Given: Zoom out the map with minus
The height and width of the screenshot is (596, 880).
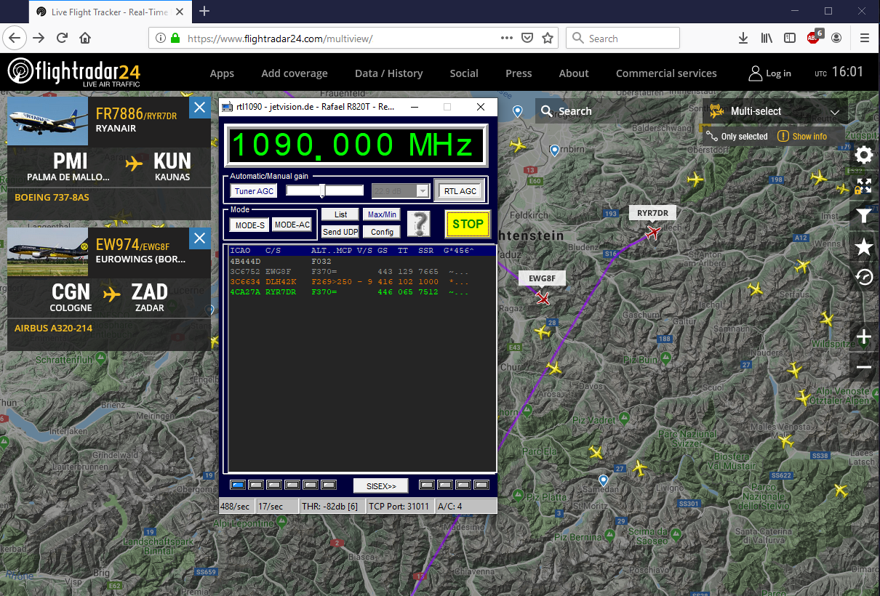Looking at the screenshot, I should pyautogui.click(x=864, y=368).
